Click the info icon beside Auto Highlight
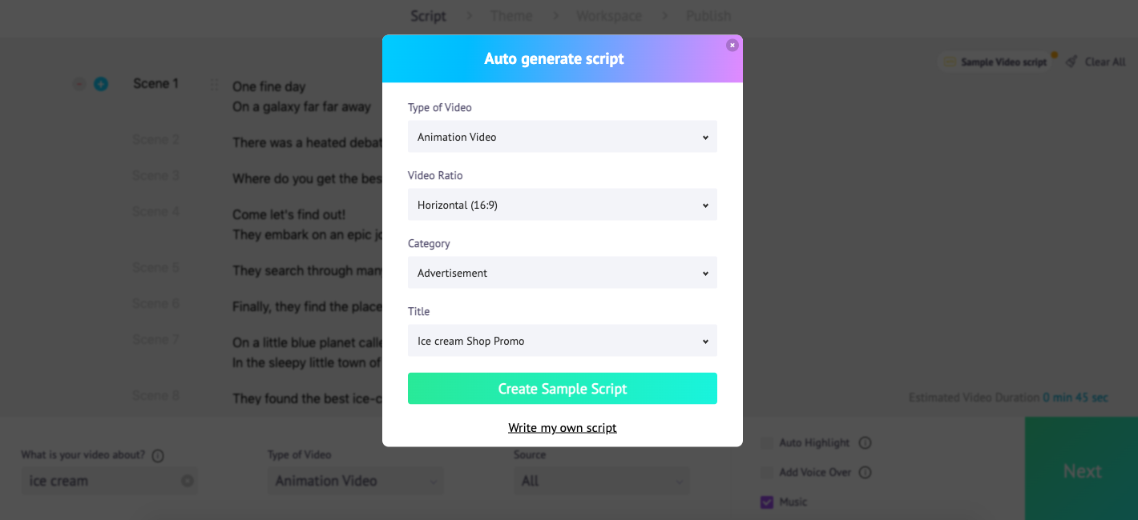Screen dimensions: 1138x520 click(865, 442)
